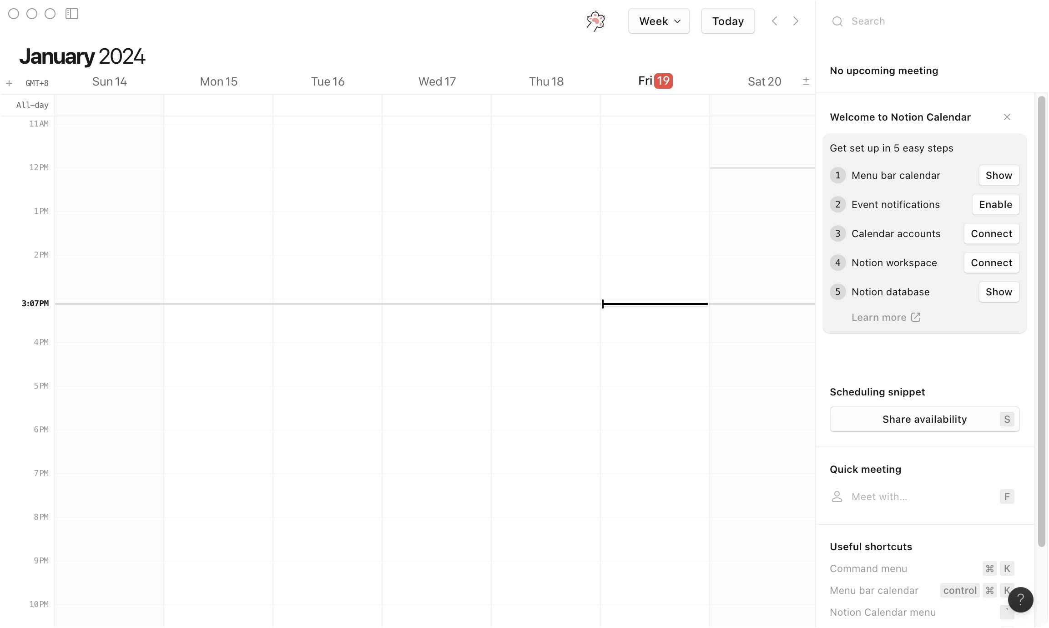Show the menu bar calendar setup
Screen dimensions: 1049x628
[x=999, y=175]
